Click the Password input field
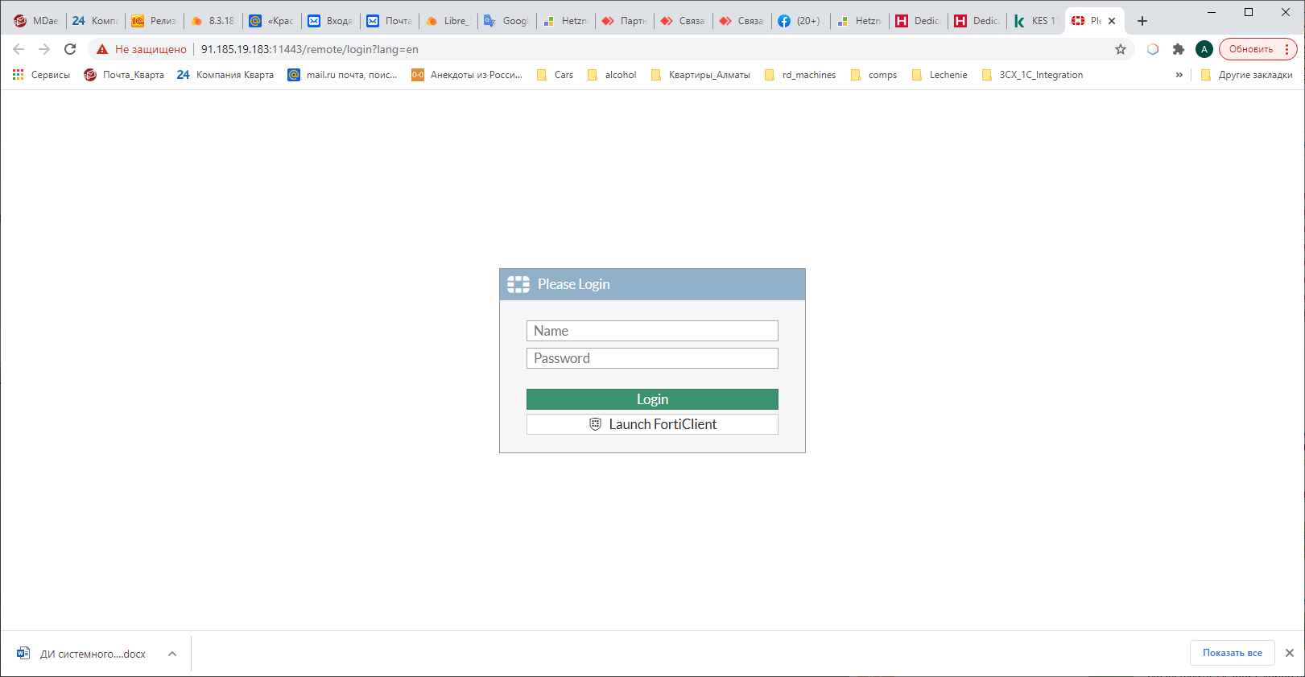Screen dimensions: 1305x677 (652, 358)
